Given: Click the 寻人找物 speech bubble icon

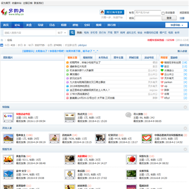Looking at the screenshot, I should 128,115.
